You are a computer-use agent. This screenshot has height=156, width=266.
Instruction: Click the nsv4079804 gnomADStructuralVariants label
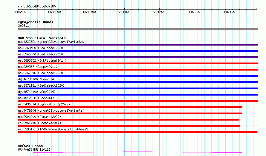click(x=51, y=110)
